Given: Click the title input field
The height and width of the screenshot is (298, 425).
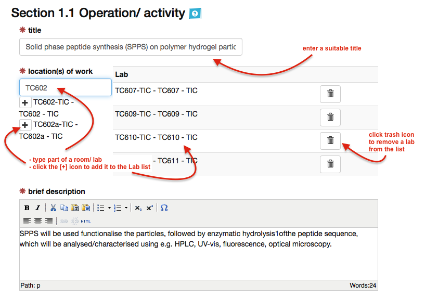Looking at the screenshot, I should (x=131, y=47).
